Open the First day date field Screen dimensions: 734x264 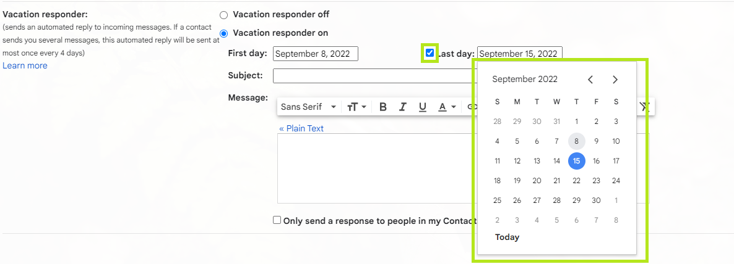click(x=316, y=54)
